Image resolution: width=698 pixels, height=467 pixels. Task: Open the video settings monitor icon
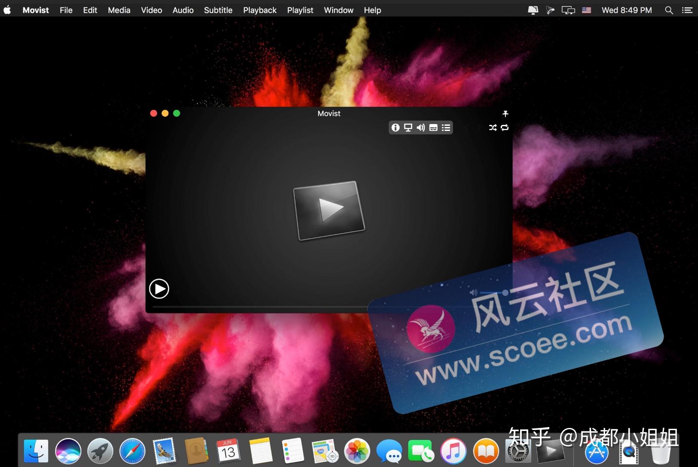(408, 127)
